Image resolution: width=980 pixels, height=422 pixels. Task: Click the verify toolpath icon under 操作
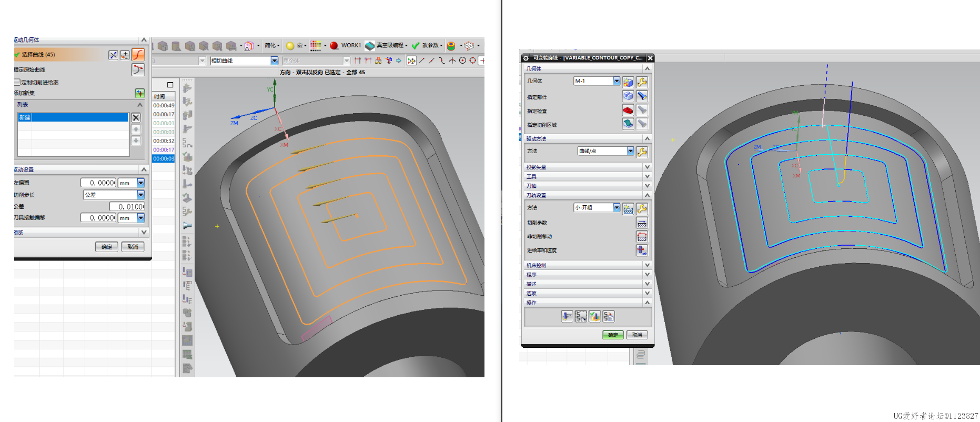tap(594, 316)
